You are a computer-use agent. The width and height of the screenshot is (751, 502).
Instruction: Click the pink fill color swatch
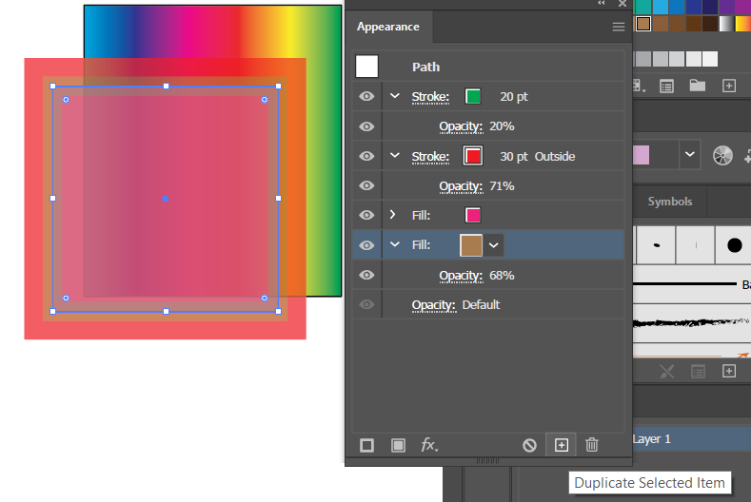click(x=473, y=216)
